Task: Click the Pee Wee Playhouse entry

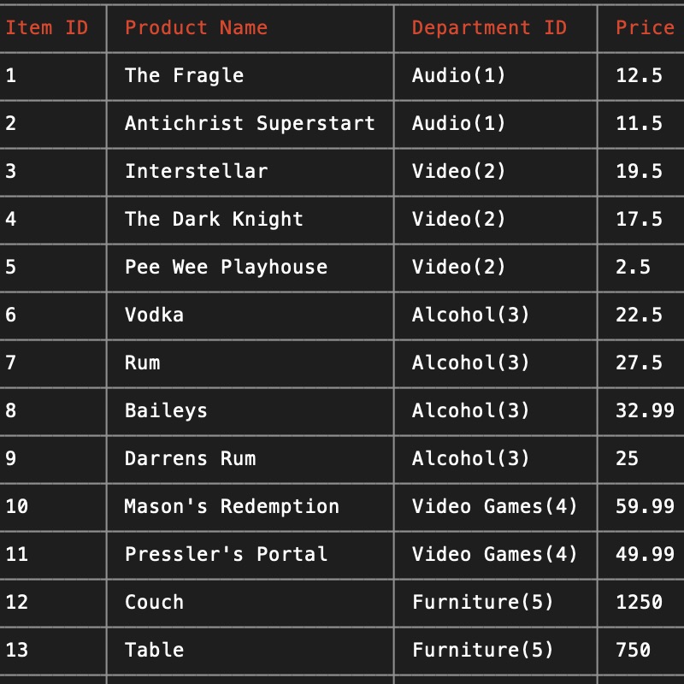Action: click(x=226, y=267)
